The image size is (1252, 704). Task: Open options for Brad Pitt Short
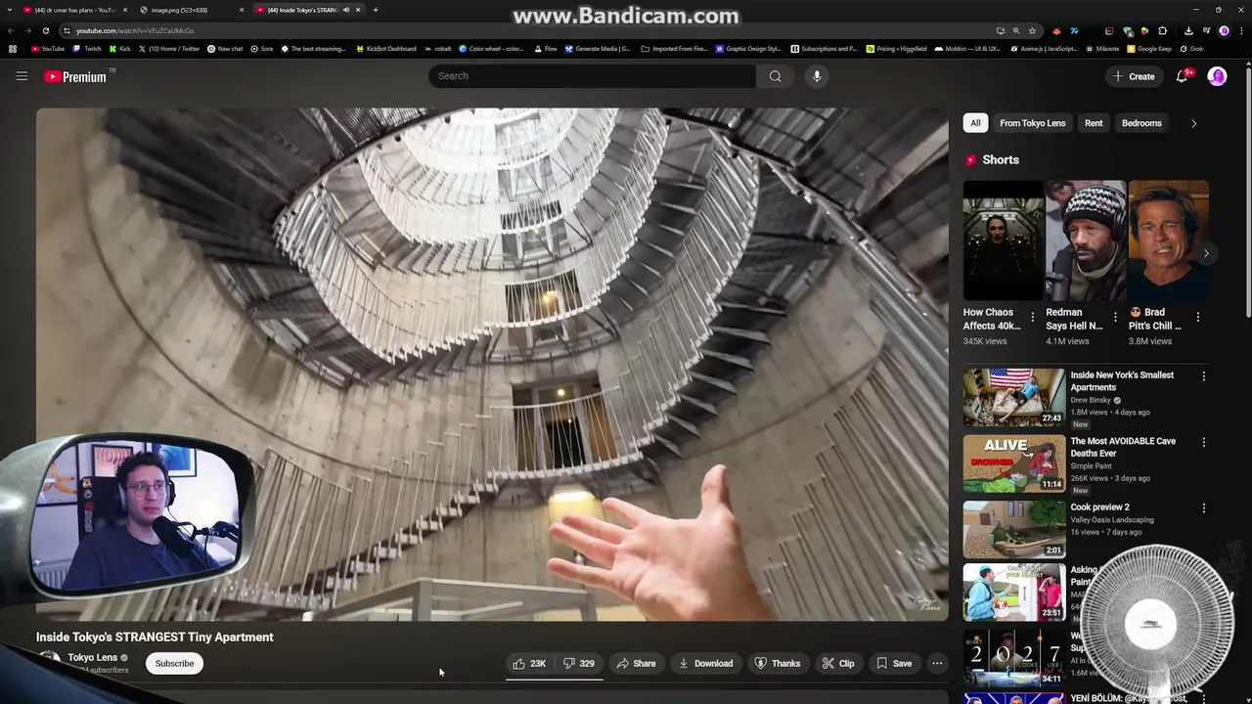(x=1198, y=317)
